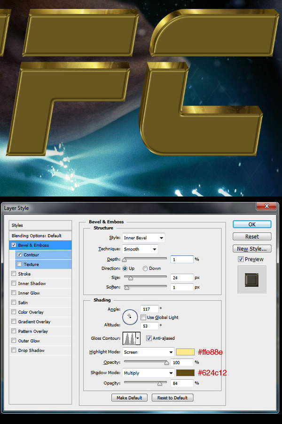The width and height of the screenshot is (282, 424).
Task: Click the OK button
Action: [x=252, y=224]
